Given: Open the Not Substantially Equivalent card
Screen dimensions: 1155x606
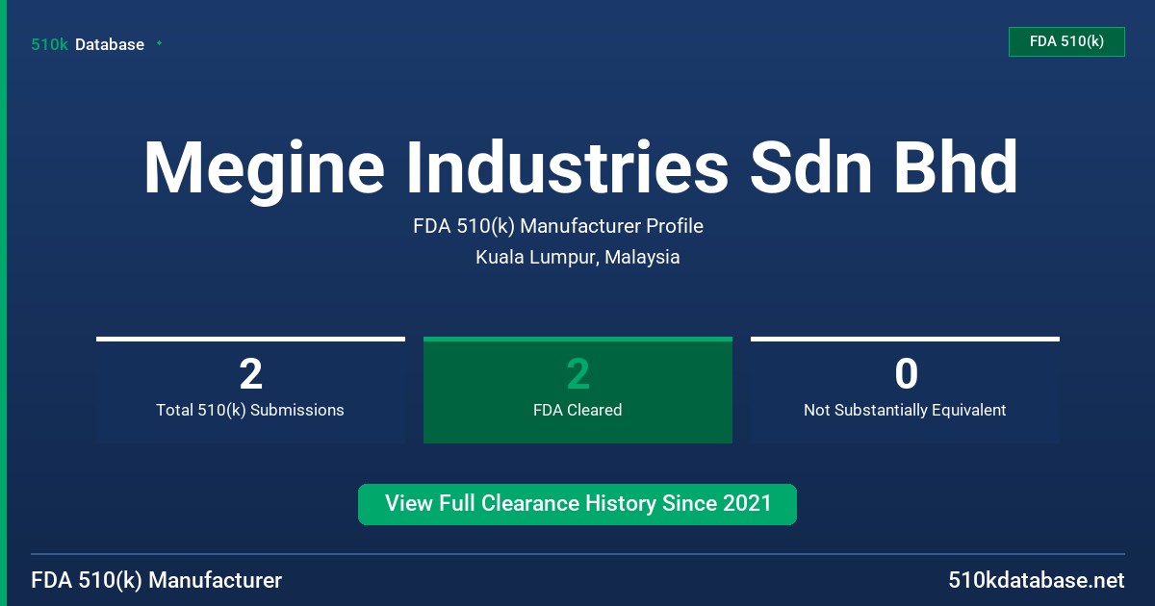Looking at the screenshot, I should [x=905, y=390].
